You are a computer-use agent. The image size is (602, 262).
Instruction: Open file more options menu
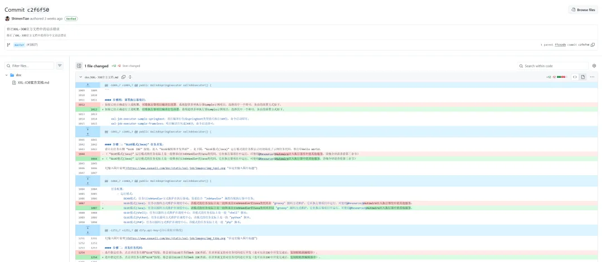[592, 77]
